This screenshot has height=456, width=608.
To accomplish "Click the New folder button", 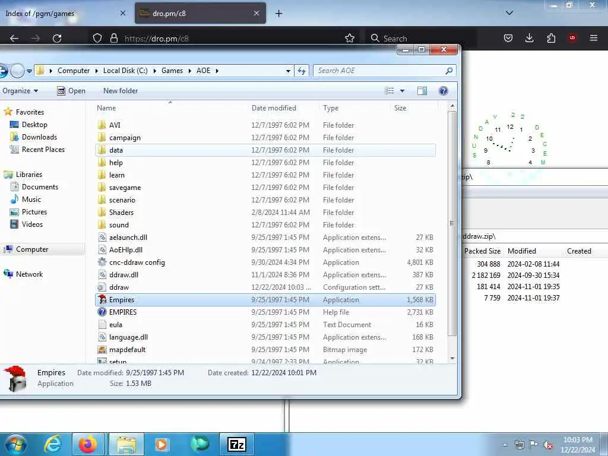I will pyautogui.click(x=120, y=91).
